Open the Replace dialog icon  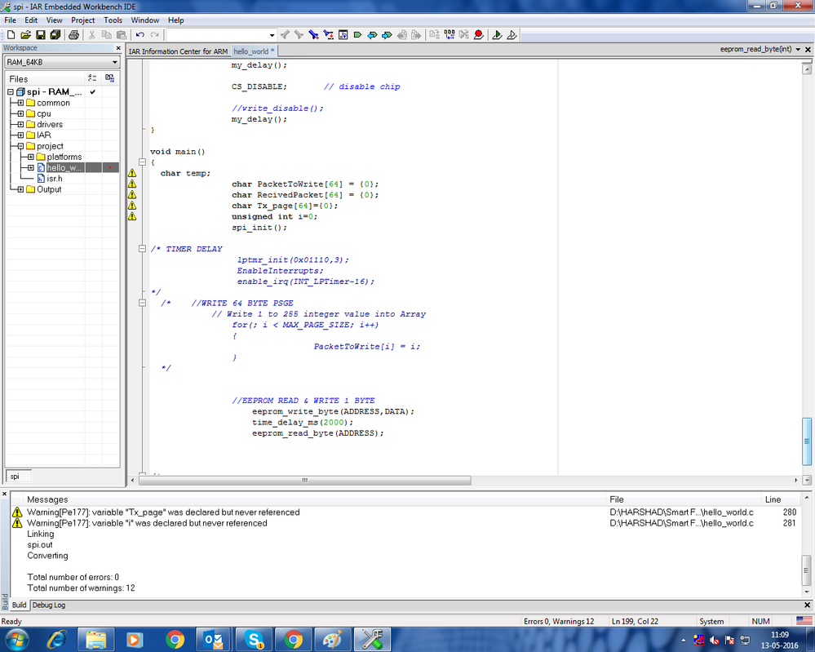pyautogui.click(x=328, y=35)
